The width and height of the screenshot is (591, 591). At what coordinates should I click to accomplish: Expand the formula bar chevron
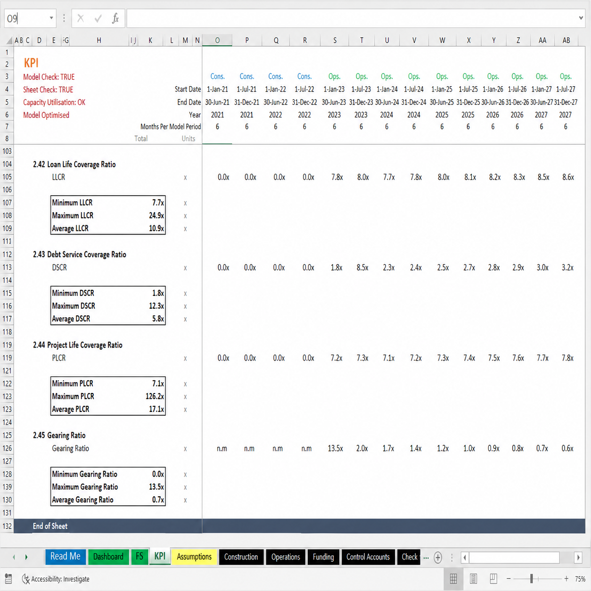coord(581,18)
